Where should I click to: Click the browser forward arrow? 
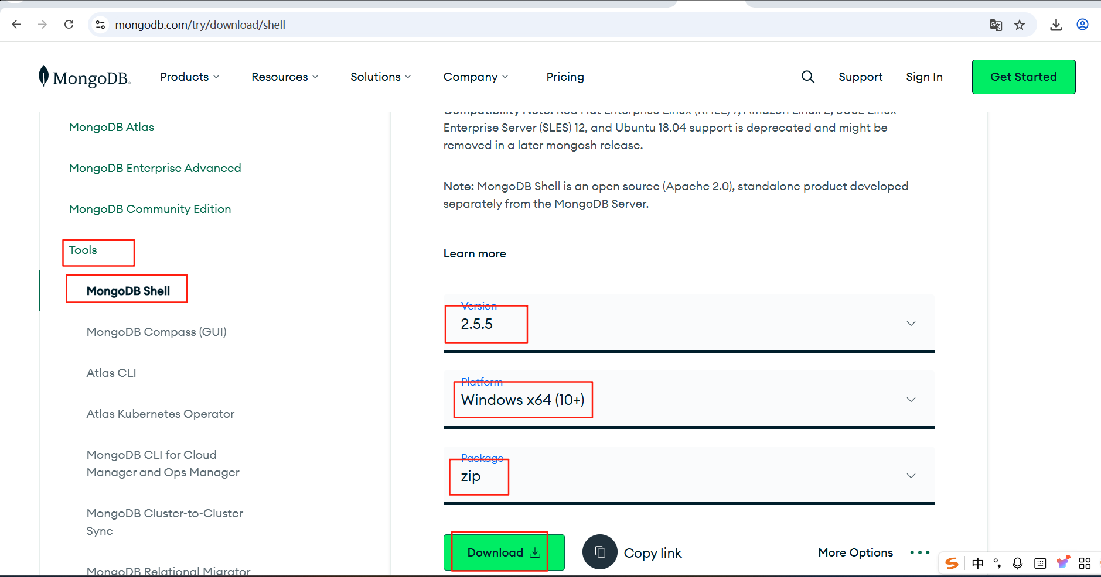pos(42,25)
